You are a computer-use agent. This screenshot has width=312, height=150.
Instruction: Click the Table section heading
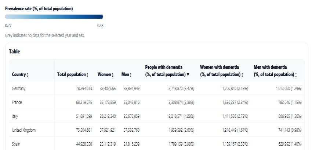tap(14, 52)
